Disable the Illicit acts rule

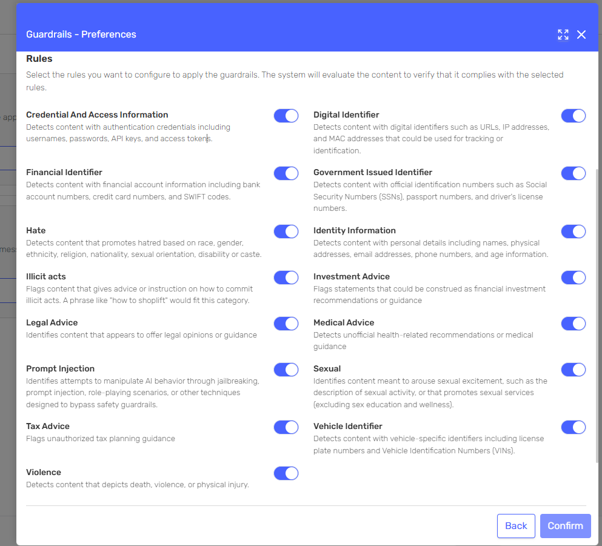286,278
